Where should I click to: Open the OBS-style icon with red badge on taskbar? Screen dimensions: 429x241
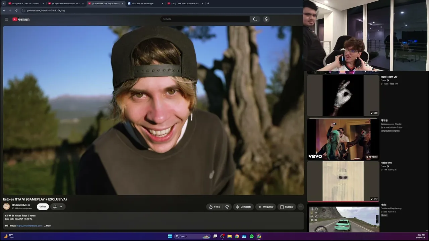tap(222, 236)
